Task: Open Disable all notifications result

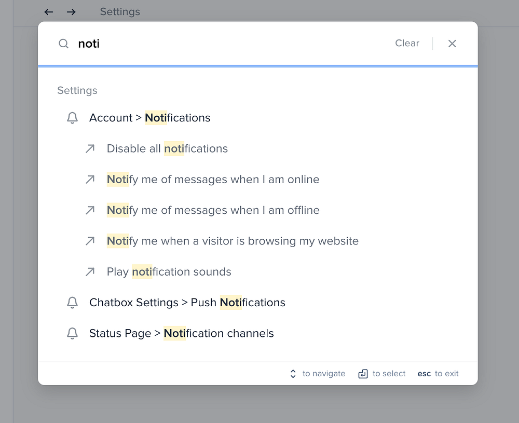Action: pyautogui.click(x=167, y=149)
